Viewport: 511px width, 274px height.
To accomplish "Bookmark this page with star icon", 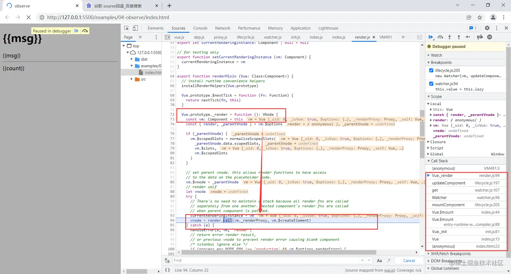I will (x=480, y=17).
